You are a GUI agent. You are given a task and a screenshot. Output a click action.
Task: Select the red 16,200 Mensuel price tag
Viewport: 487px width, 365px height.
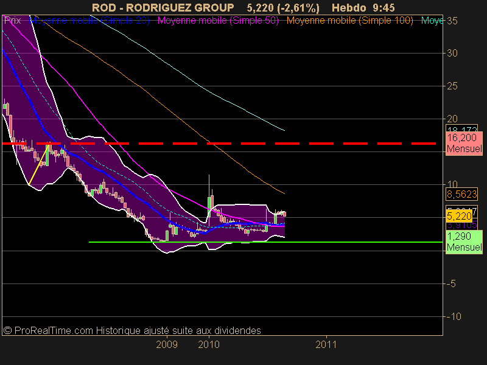tap(464, 143)
